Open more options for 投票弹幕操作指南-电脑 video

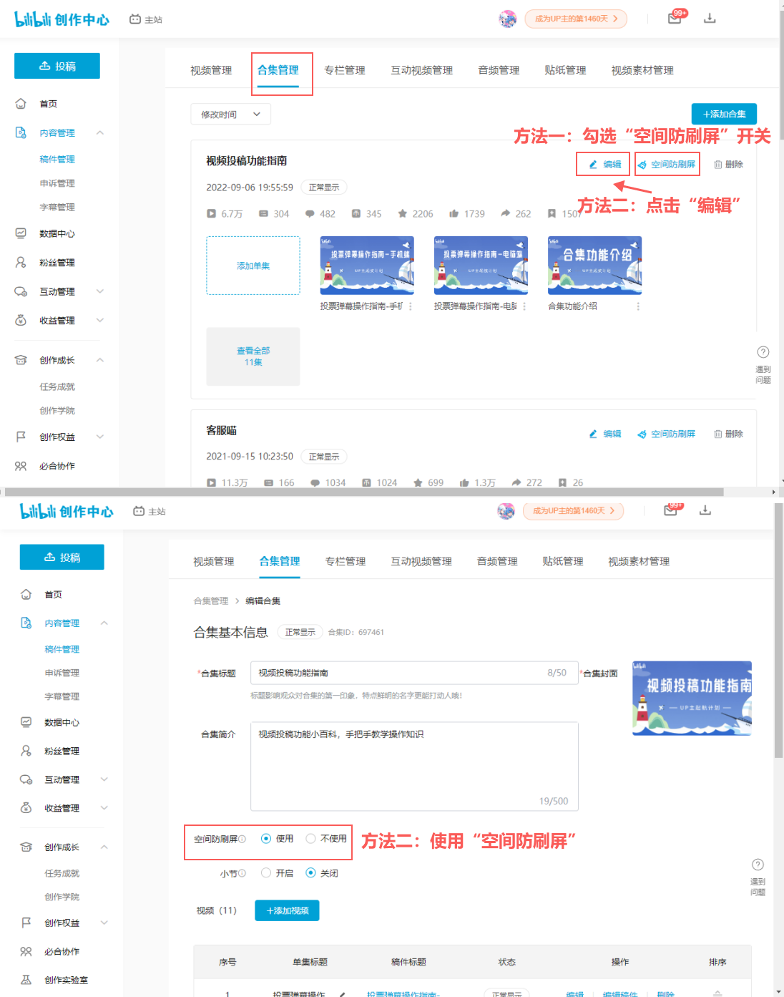pyautogui.click(x=524, y=306)
